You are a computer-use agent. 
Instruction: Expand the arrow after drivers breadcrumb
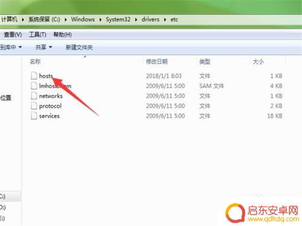[165, 20]
